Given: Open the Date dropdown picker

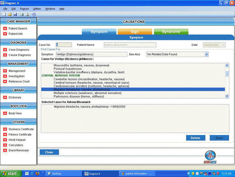Looking at the screenshot, I should pos(223,45).
